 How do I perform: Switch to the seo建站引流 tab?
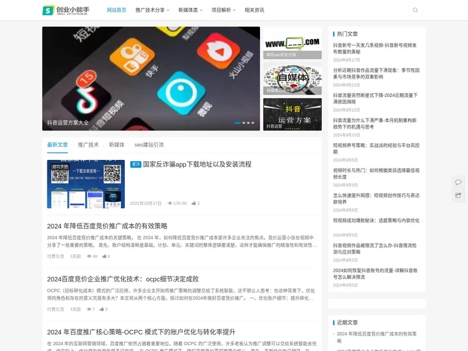coord(149,145)
